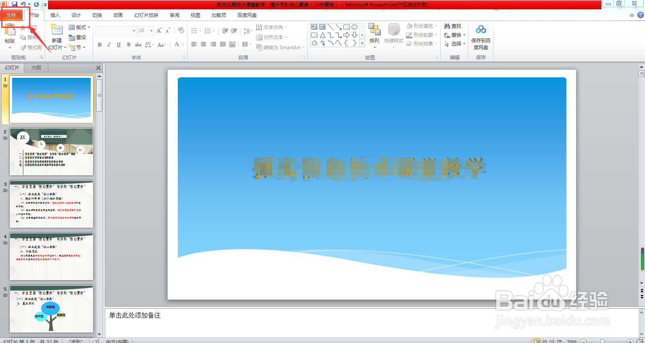Toggle strikethrough abc formatting
Screen dimensions: 645x343
pyautogui.click(x=138, y=45)
